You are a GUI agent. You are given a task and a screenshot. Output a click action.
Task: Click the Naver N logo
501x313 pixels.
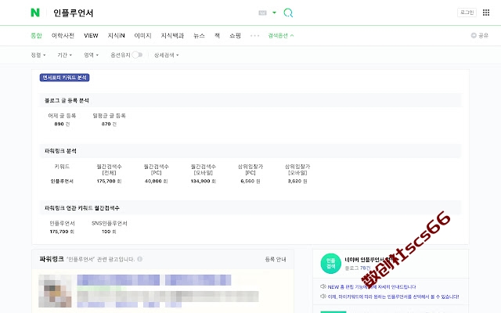tap(35, 13)
